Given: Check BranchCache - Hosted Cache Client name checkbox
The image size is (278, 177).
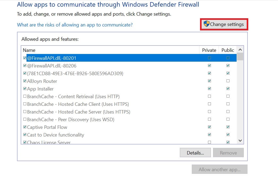Looking at the screenshot, I should (25, 104).
